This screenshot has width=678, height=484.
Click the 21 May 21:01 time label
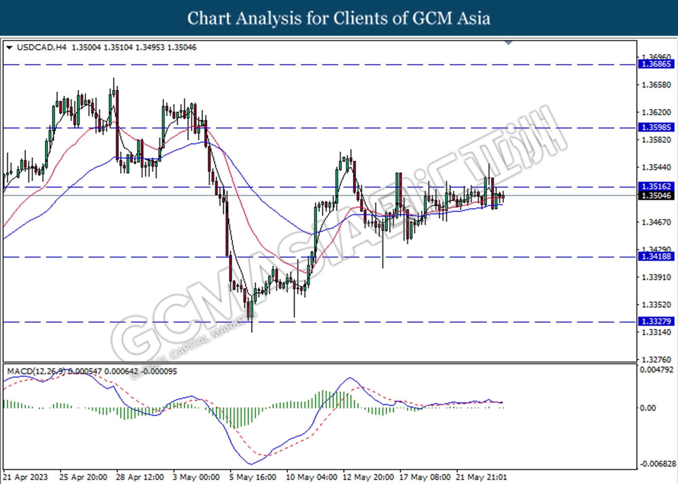click(482, 477)
